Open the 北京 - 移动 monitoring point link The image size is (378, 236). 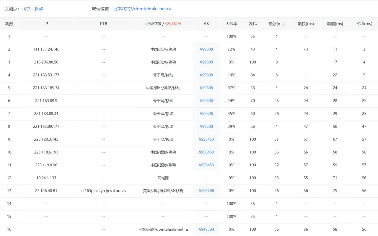pyautogui.click(x=32, y=9)
